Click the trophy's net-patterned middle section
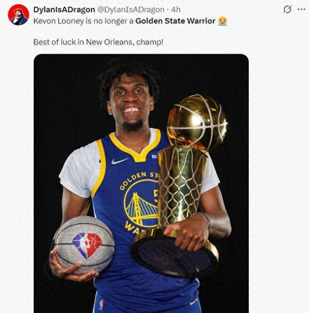This screenshot has height=313, width=309. point(181,191)
